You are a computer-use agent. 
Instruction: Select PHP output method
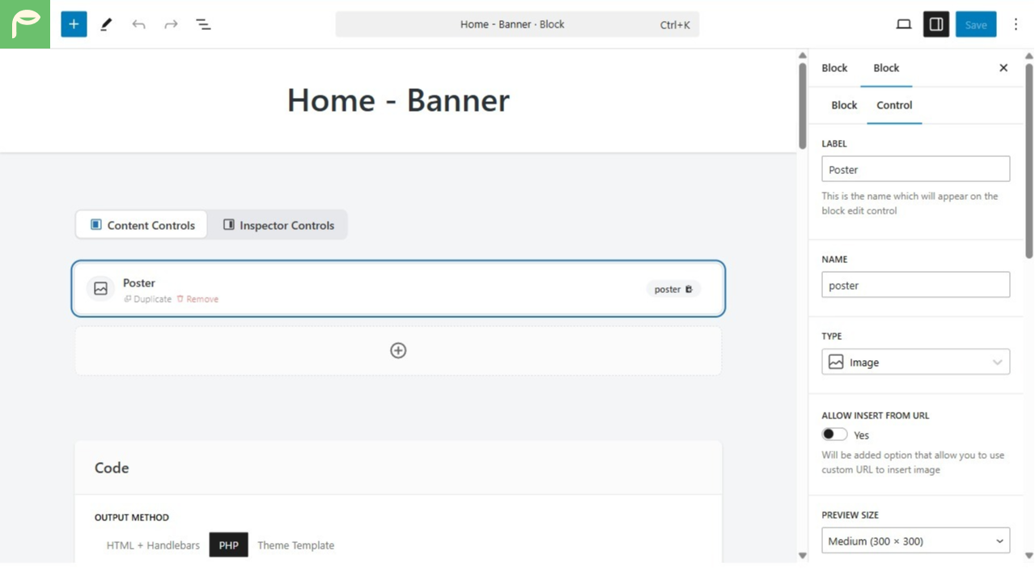tap(229, 545)
